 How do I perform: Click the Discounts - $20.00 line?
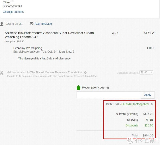click(139, 126)
